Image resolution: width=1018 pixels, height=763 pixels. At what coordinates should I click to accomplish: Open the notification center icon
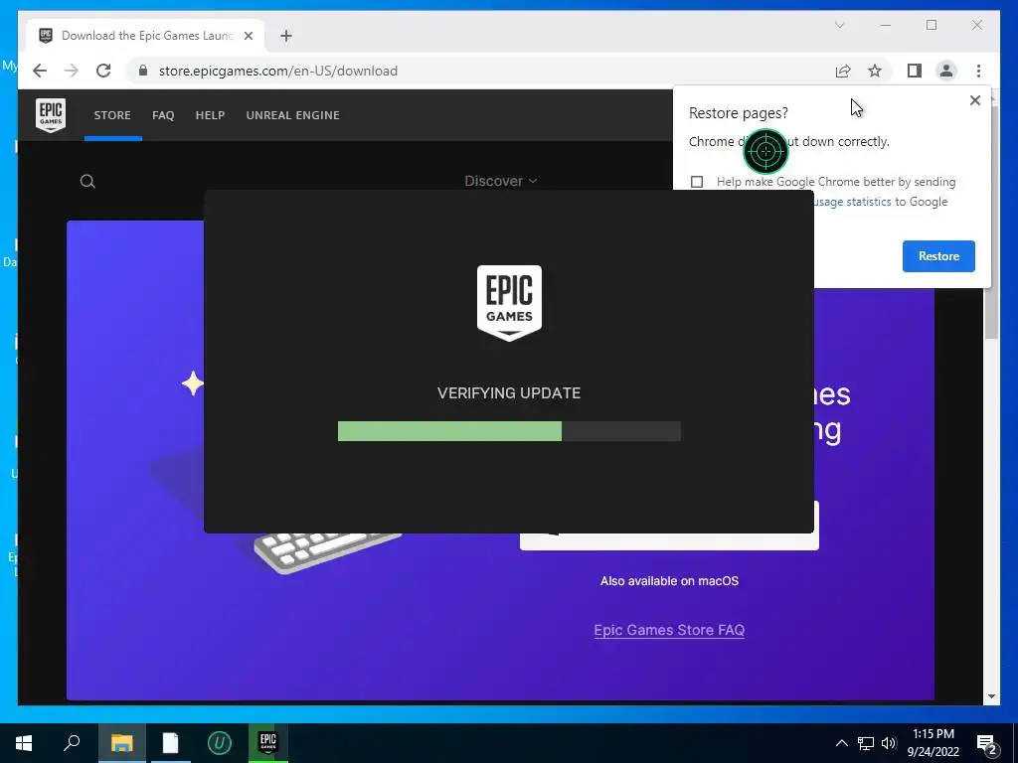pyautogui.click(x=987, y=744)
